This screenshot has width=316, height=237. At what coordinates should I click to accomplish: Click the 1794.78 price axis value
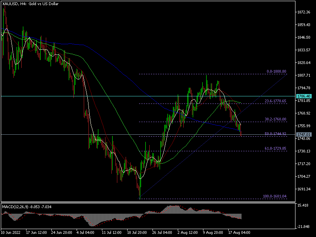pos(304,88)
